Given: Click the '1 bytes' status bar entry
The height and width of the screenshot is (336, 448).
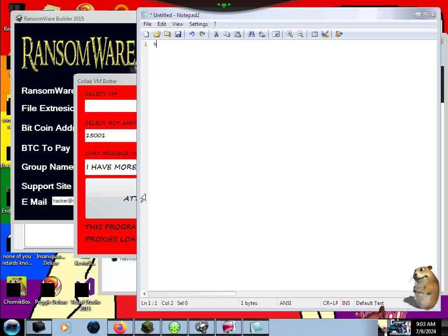Looking at the screenshot, I should tap(249, 303).
